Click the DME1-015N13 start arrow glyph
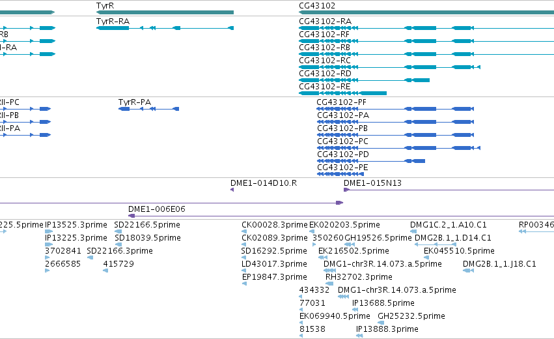The image size is (554, 339). coord(346,190)
